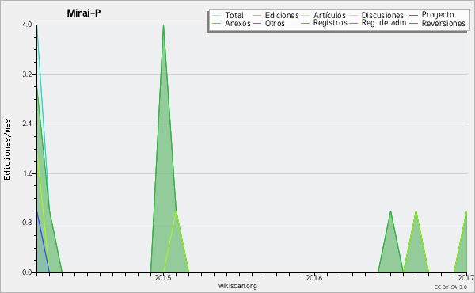475x293 pixels.
Task: Click the 'Registros' legend entry
Action: (330, 23)
